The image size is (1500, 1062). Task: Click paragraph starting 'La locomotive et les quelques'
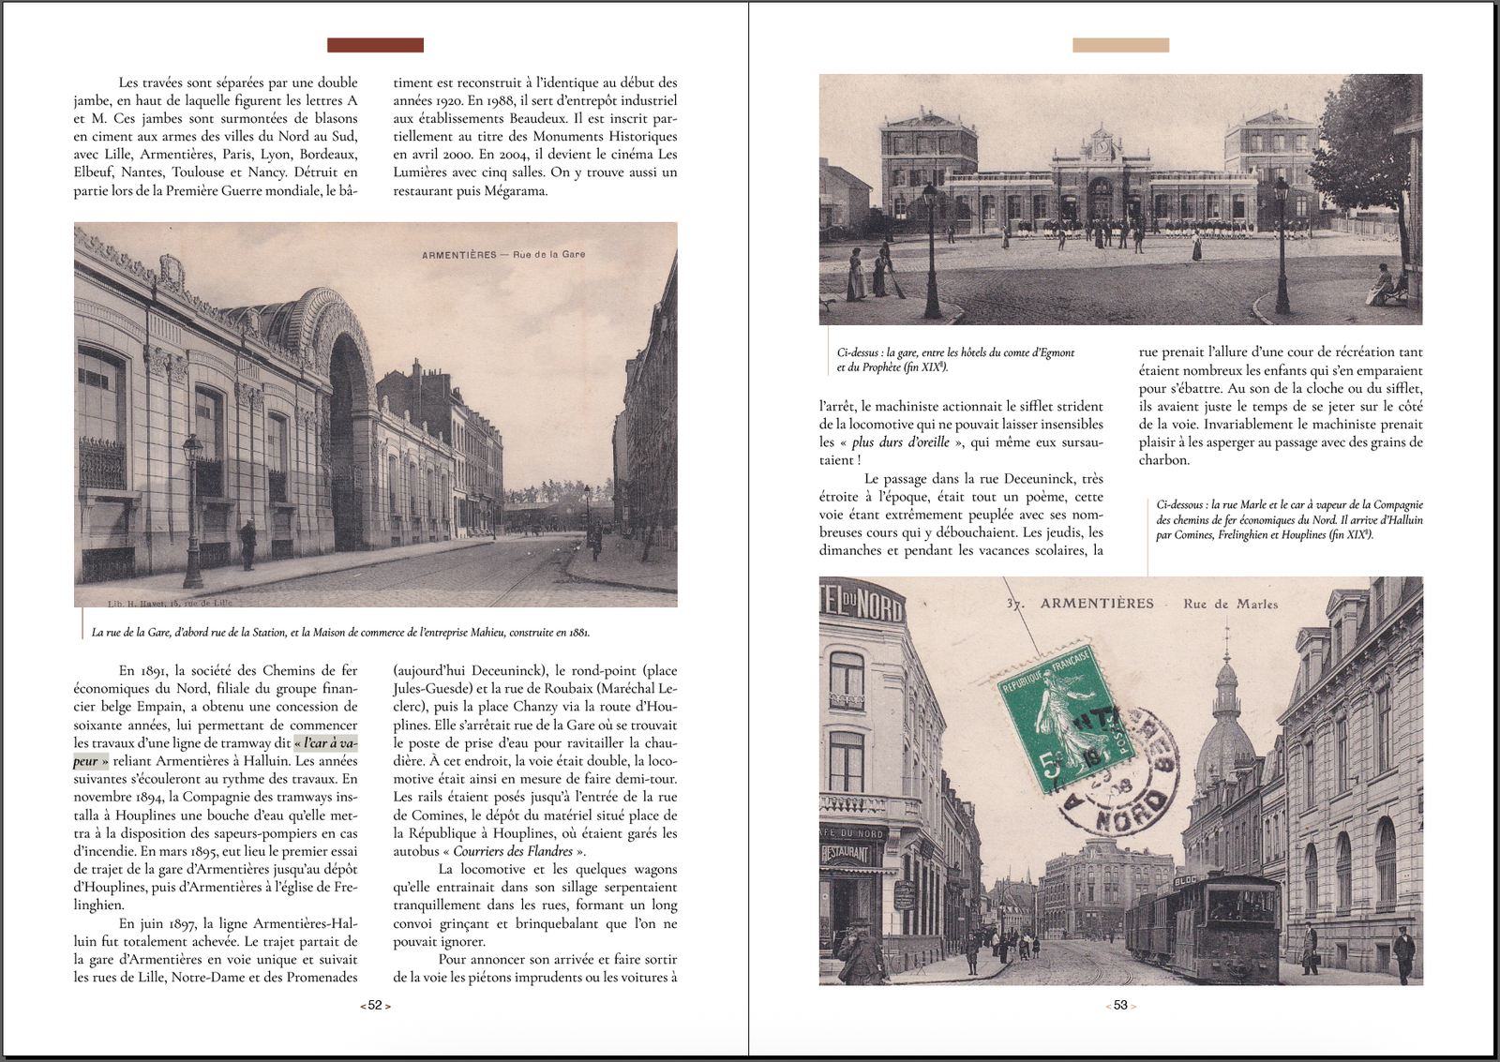click(x=535, y=905)
